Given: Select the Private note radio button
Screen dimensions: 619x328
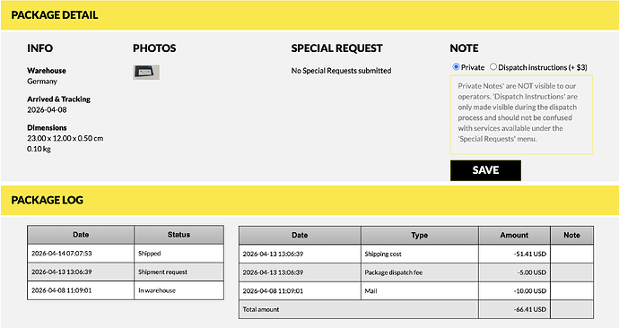Looking at the screenshot, I should pyautogui.click(x=456, y=67).
